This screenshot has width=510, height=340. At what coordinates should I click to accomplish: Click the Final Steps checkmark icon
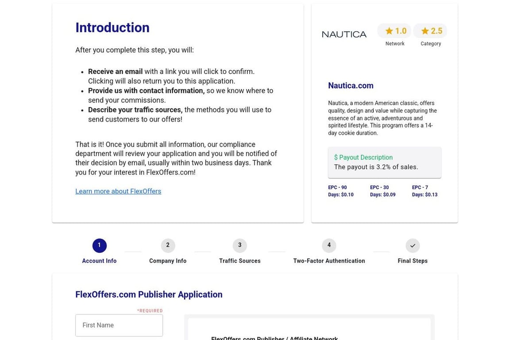coord(413,246)
